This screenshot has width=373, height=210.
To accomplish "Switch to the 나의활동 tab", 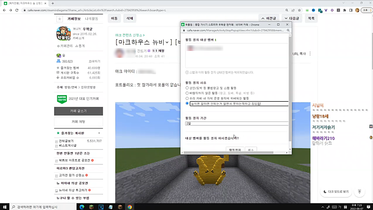I will 91,19.
